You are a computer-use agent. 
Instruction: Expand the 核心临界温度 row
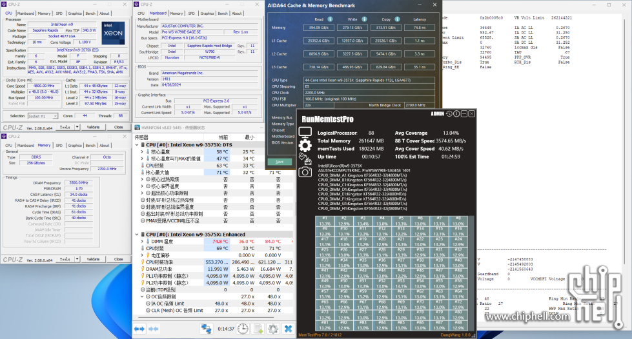coord(142,186)
